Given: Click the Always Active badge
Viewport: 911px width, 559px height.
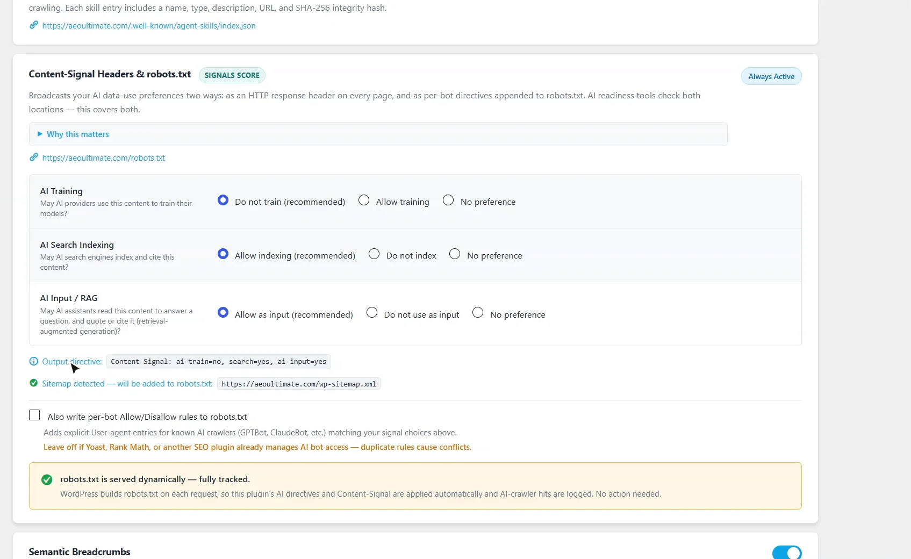Looking at the screenshot, I should [771, 76].
